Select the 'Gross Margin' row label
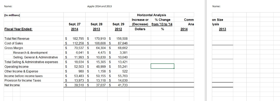The height and width of the screenshot is (101, 280). click(14, 48)
